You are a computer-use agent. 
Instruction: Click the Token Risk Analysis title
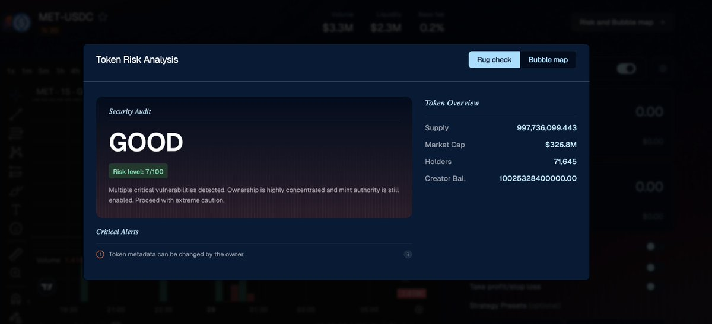point(137,60)
